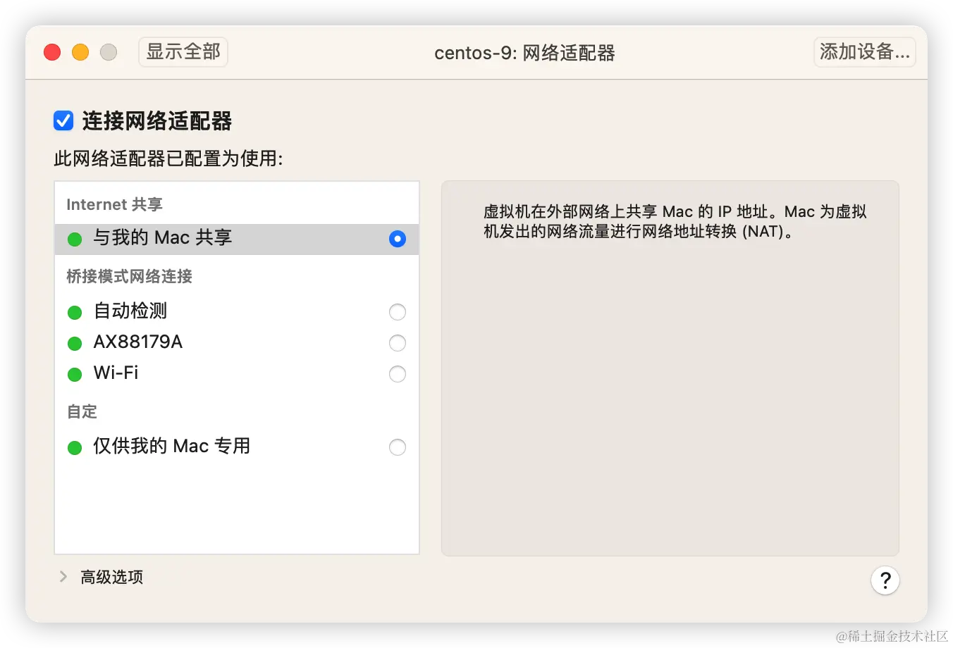Click the chevron before 高级选项
Viewport: 953px width, 648px height.
click(x=63, y=577)
